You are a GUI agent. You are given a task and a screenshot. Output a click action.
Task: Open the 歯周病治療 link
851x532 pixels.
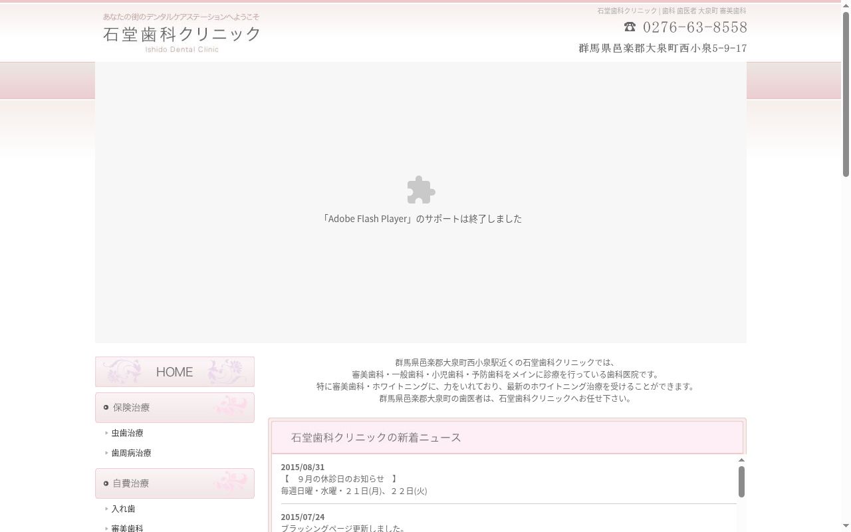coord(131,453)
